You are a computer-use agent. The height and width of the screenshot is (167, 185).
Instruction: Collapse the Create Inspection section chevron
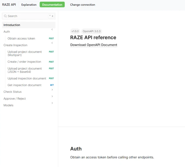[x=52, y=43]
